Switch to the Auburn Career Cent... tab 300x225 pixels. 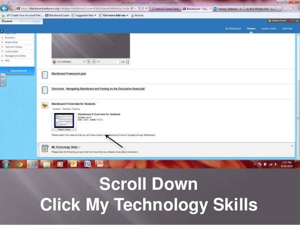[x=166, y=9]
